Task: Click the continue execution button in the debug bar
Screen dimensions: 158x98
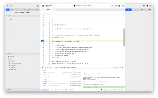Action: 46,67
